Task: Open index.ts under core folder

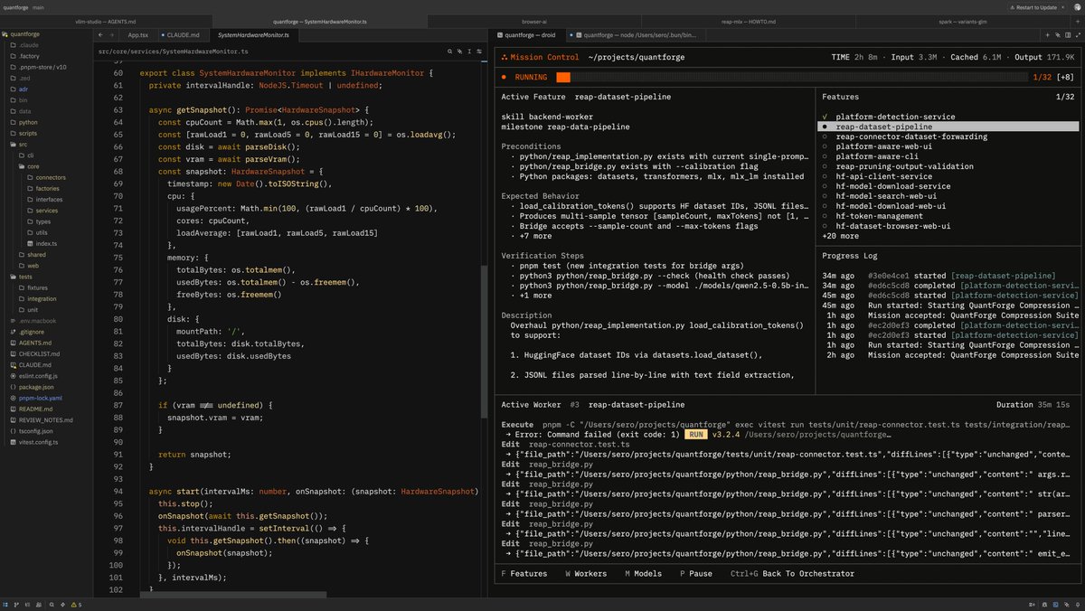Action: (46, 244)
